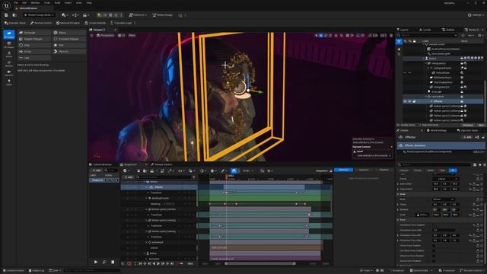Image resolution: width=487 pixels, height=274 pixels.
Task: Click the play forward button in Sequencer transport
Action: 159,263
